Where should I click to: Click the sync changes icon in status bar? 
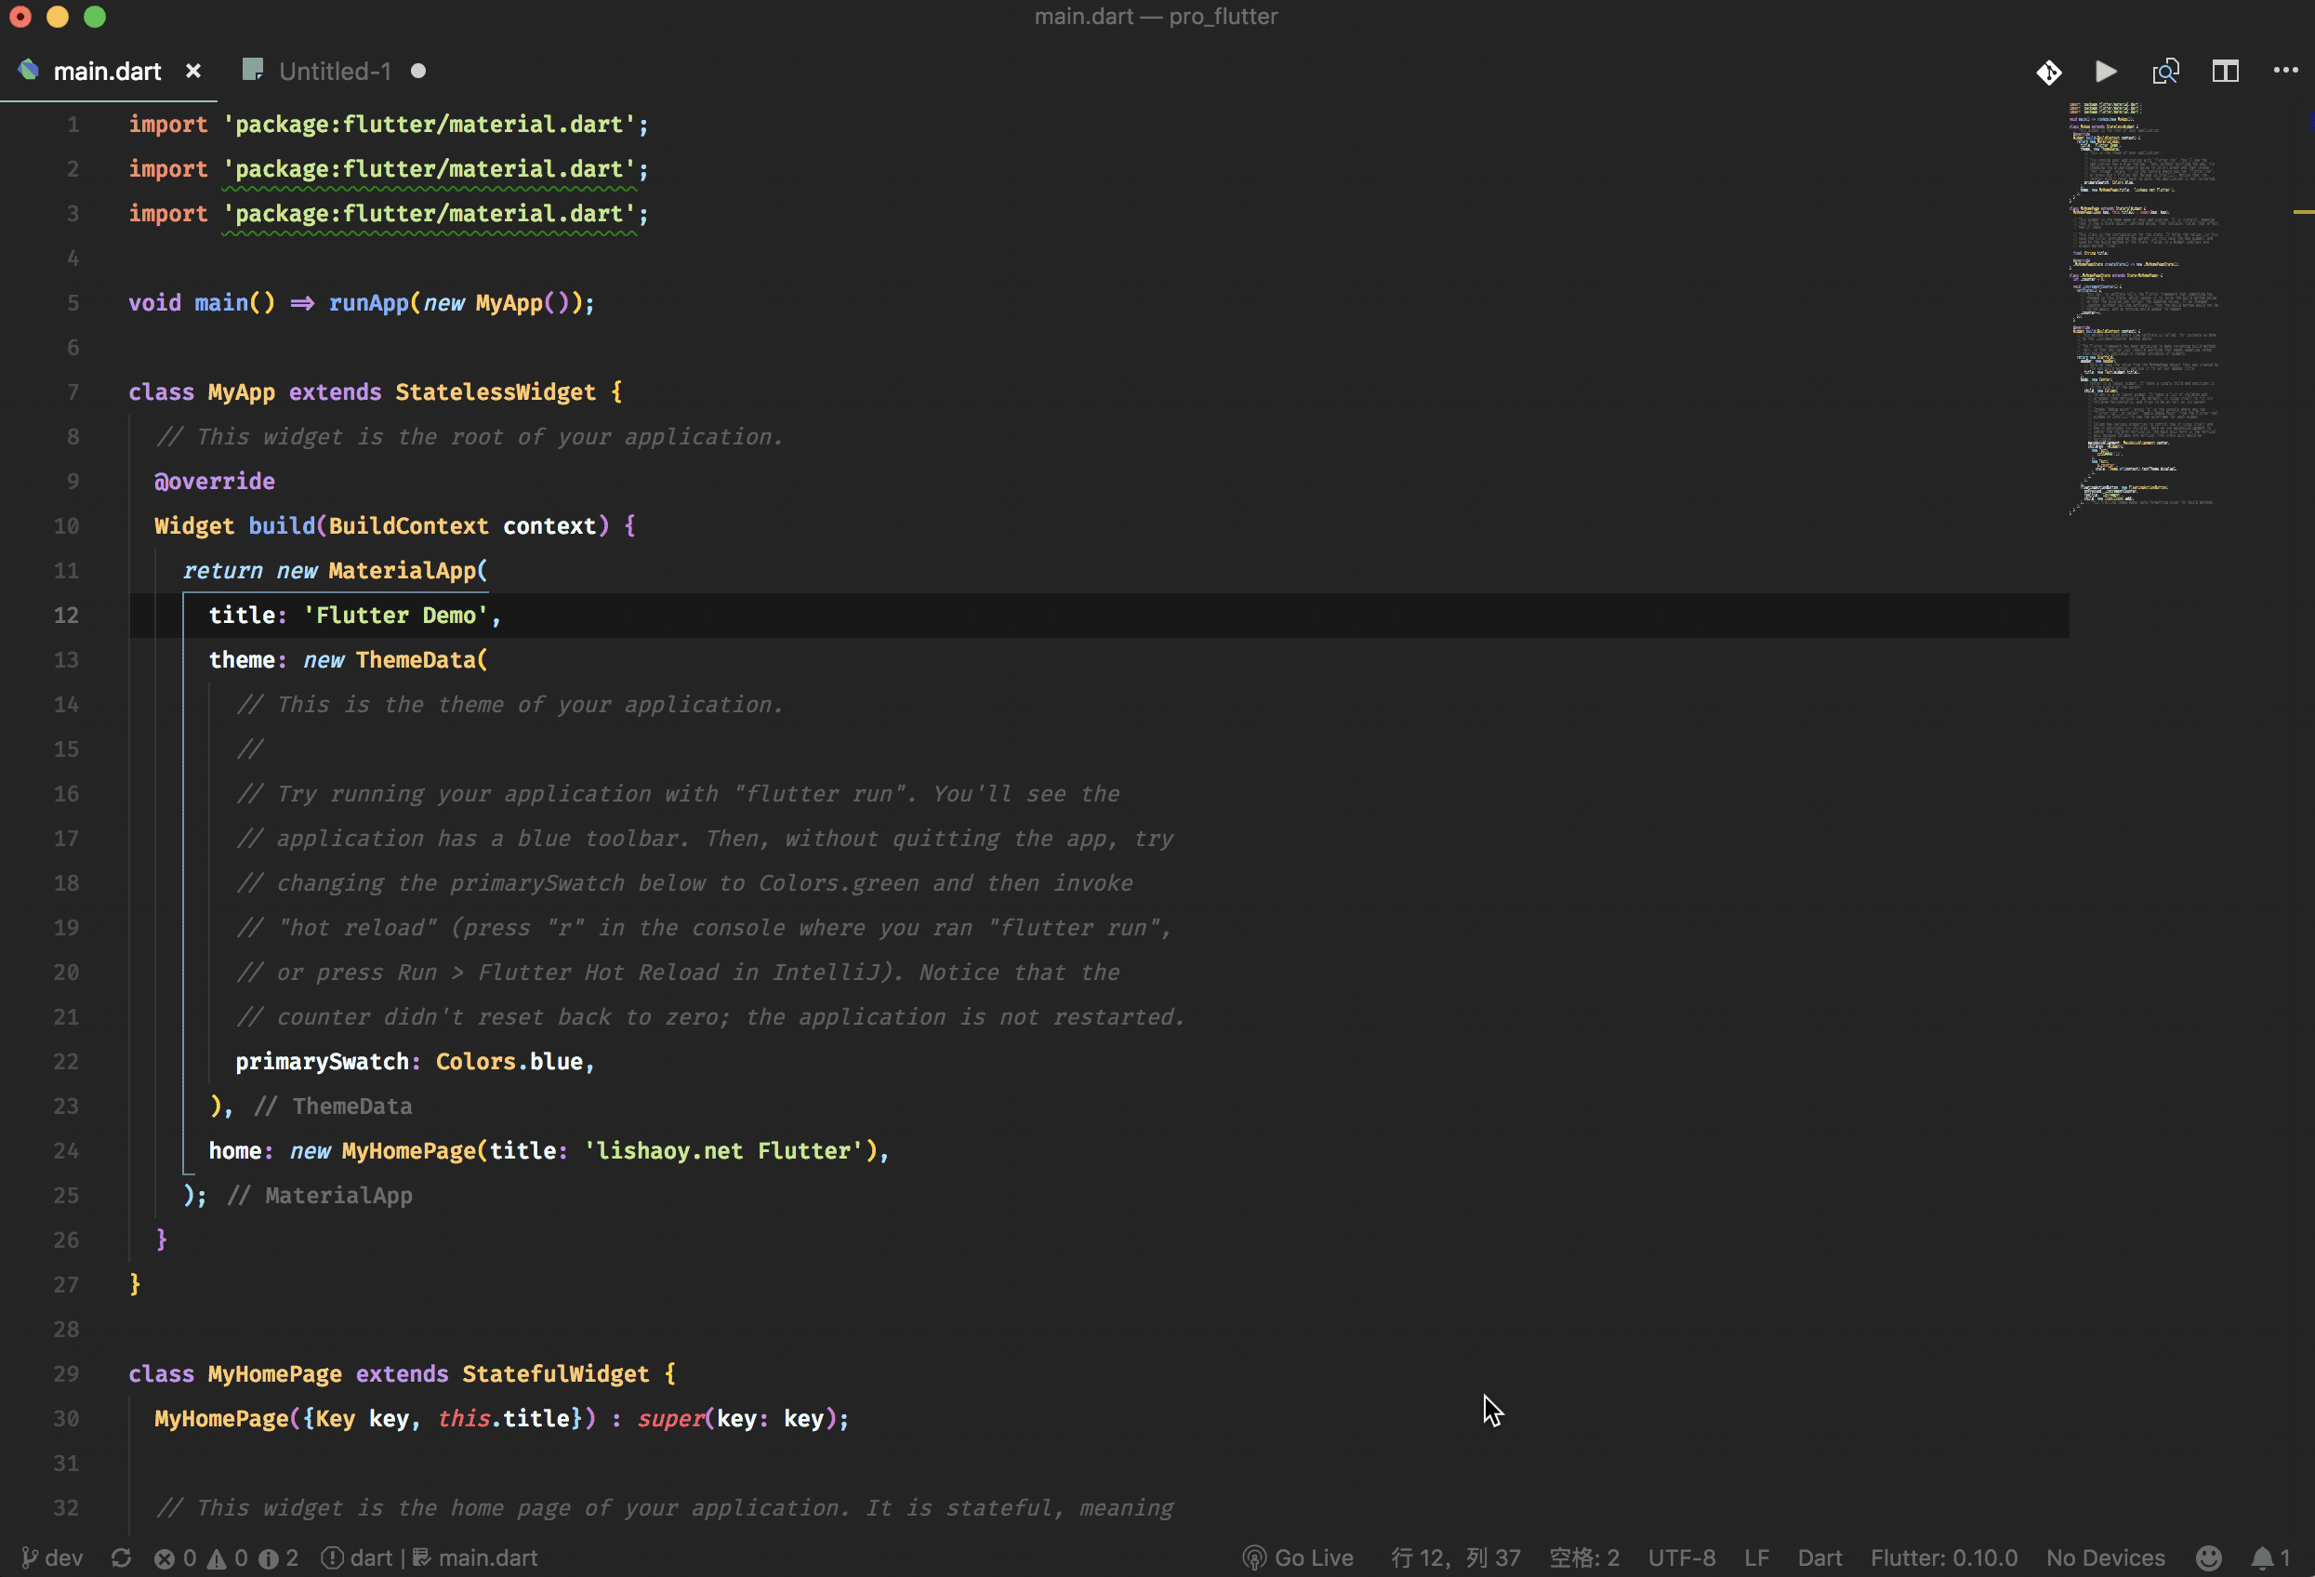click(122, 1557)
